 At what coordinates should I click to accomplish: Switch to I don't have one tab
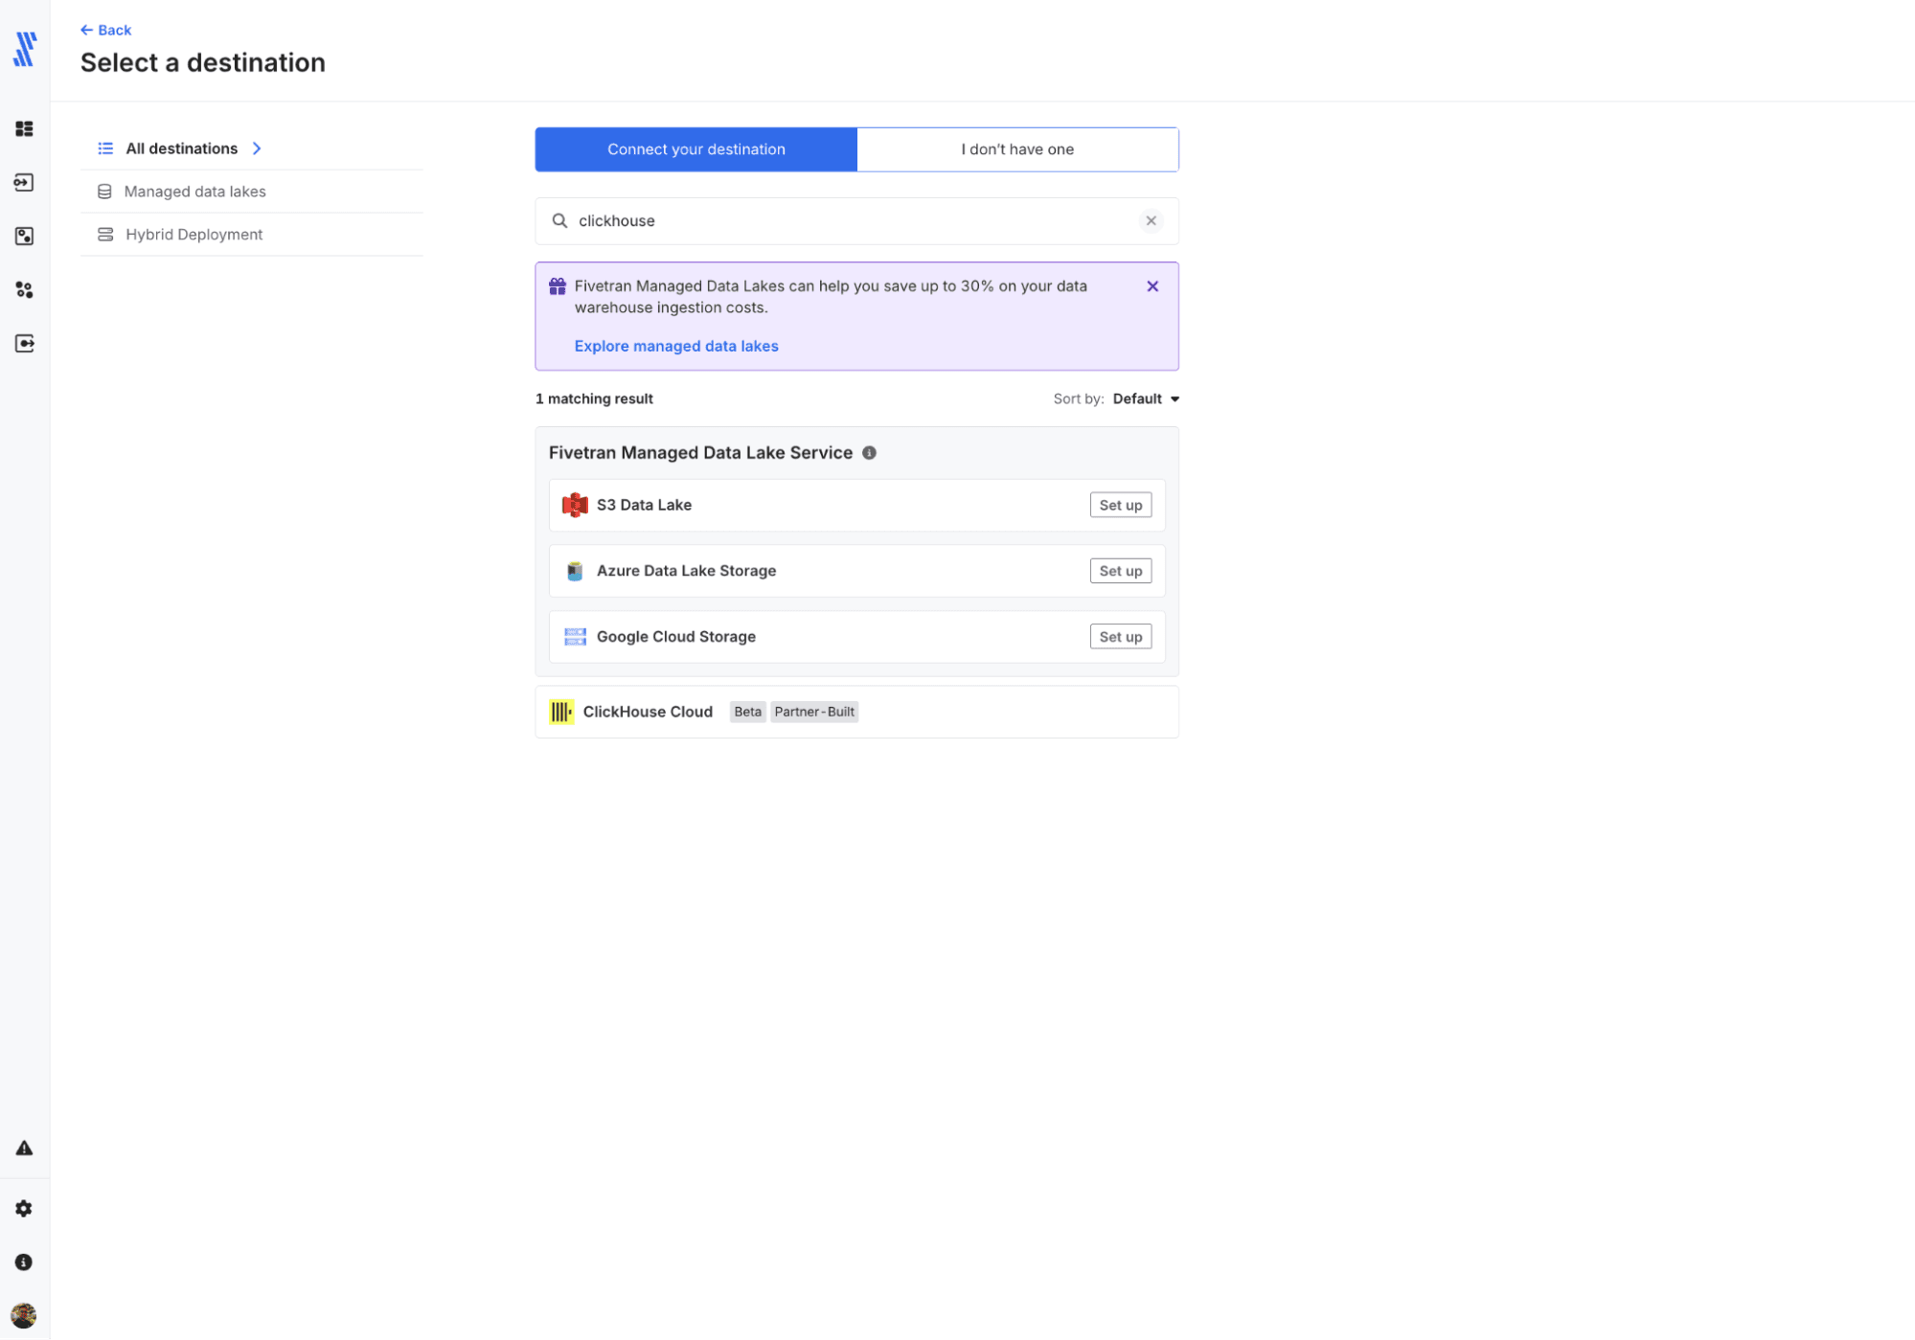click(x=1016, y=149)
